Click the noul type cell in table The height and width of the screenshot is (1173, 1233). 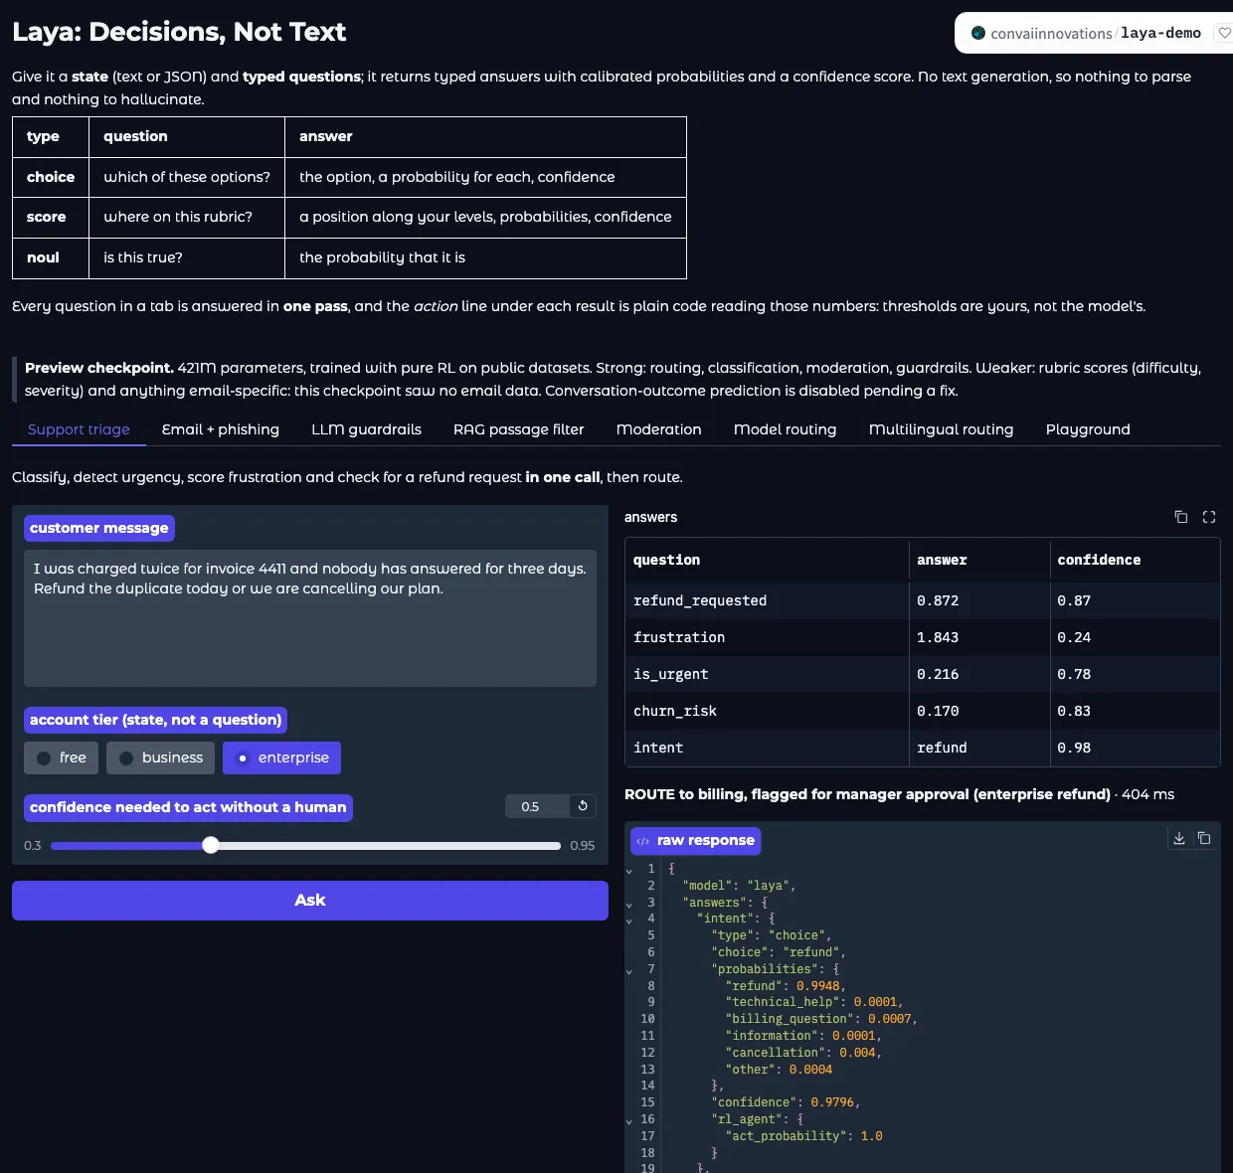[51, 257]
